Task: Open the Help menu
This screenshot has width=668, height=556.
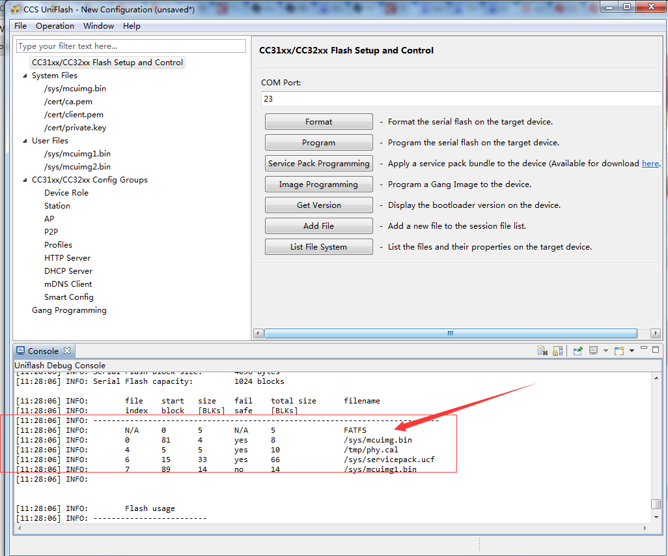Action: click(x=132, y=26)
